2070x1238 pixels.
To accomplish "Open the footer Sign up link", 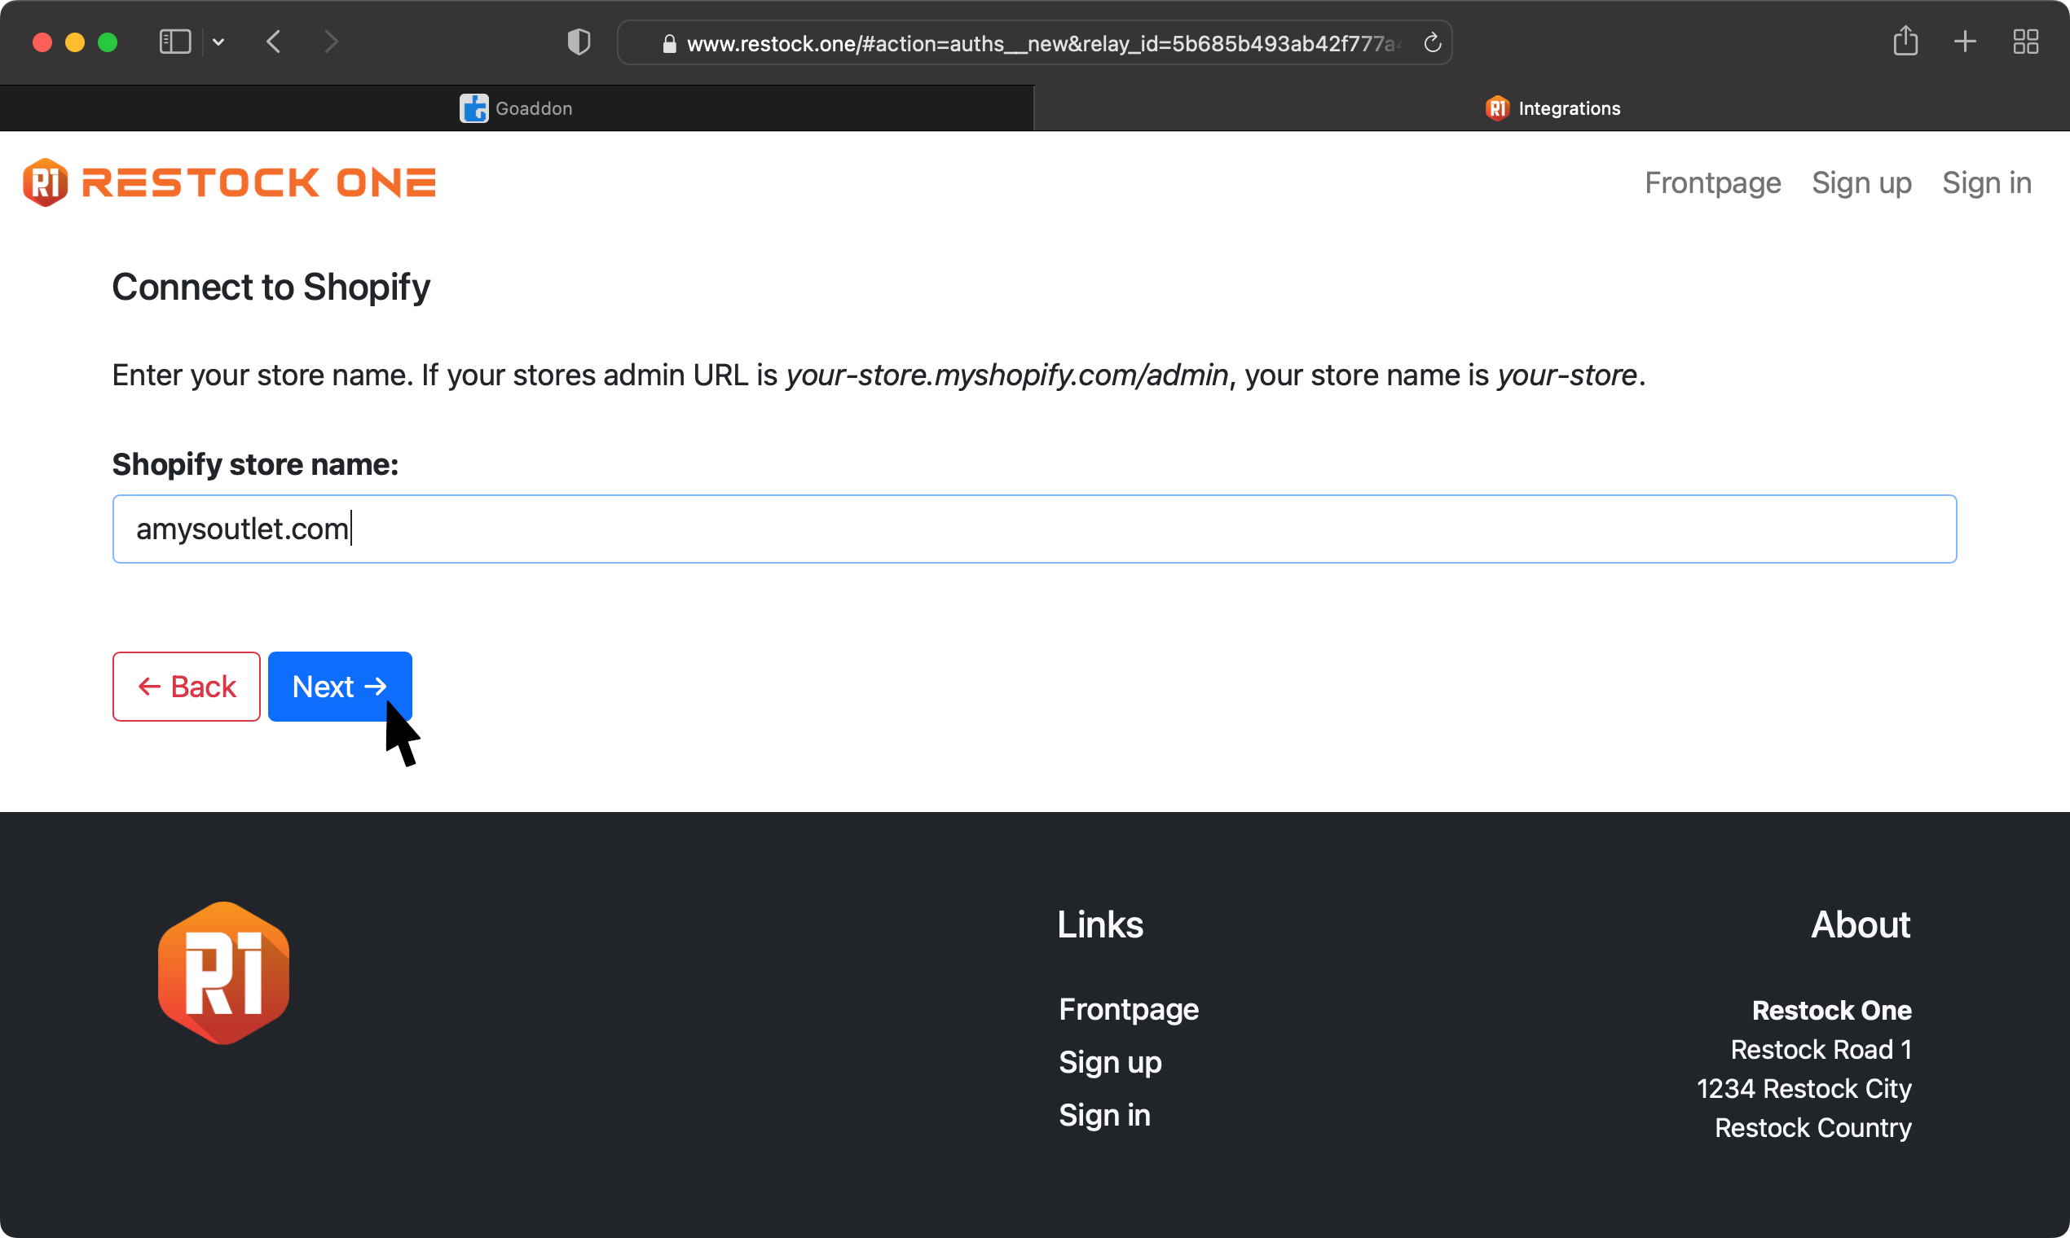I will [1110, 1063].
